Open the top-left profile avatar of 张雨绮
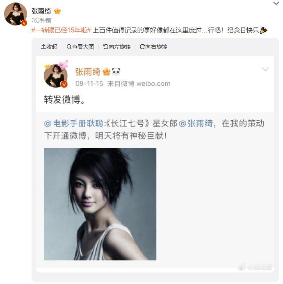The image size is (283, 284). (x=16, y=14)
